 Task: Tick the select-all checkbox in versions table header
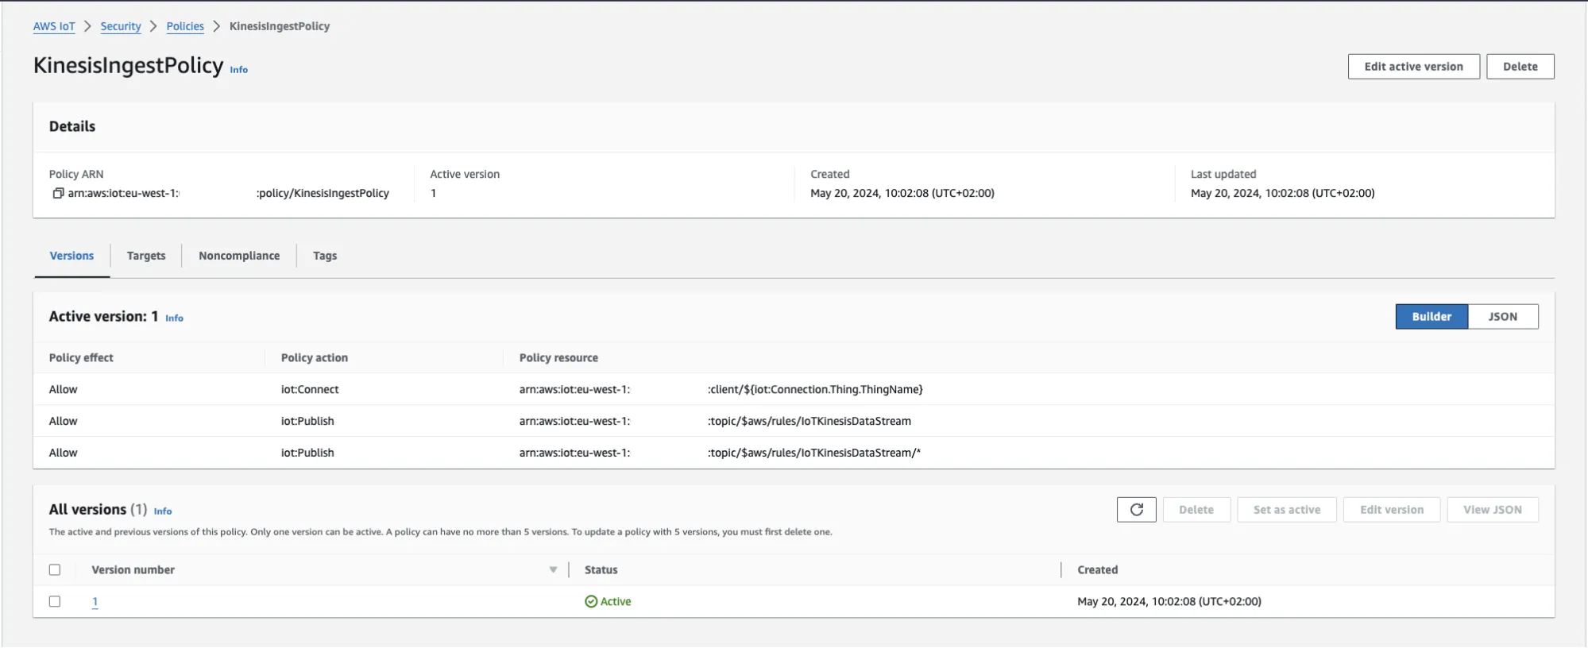(55, 570)
